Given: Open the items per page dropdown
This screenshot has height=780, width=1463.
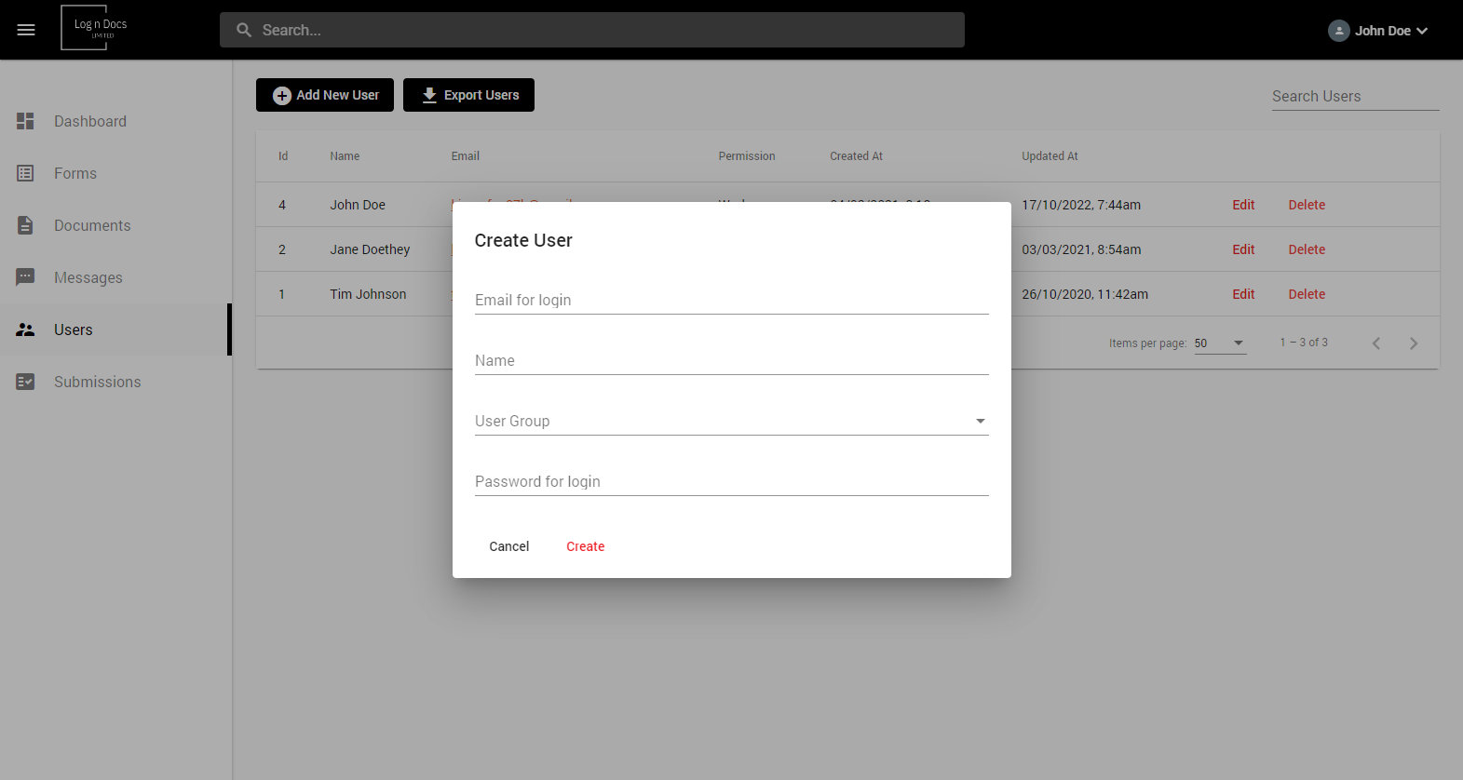Looking at the screenshot, I should click(1220, 343).
